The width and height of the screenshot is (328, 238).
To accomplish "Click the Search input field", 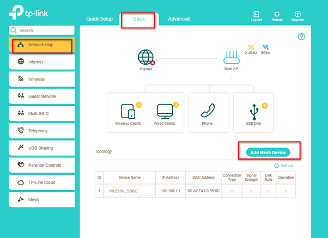I will [x=41, y=30].
